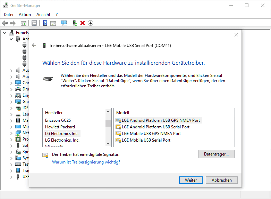
Task: Click the Lau... drive icon in tree
Action: [x=18, y=115]
